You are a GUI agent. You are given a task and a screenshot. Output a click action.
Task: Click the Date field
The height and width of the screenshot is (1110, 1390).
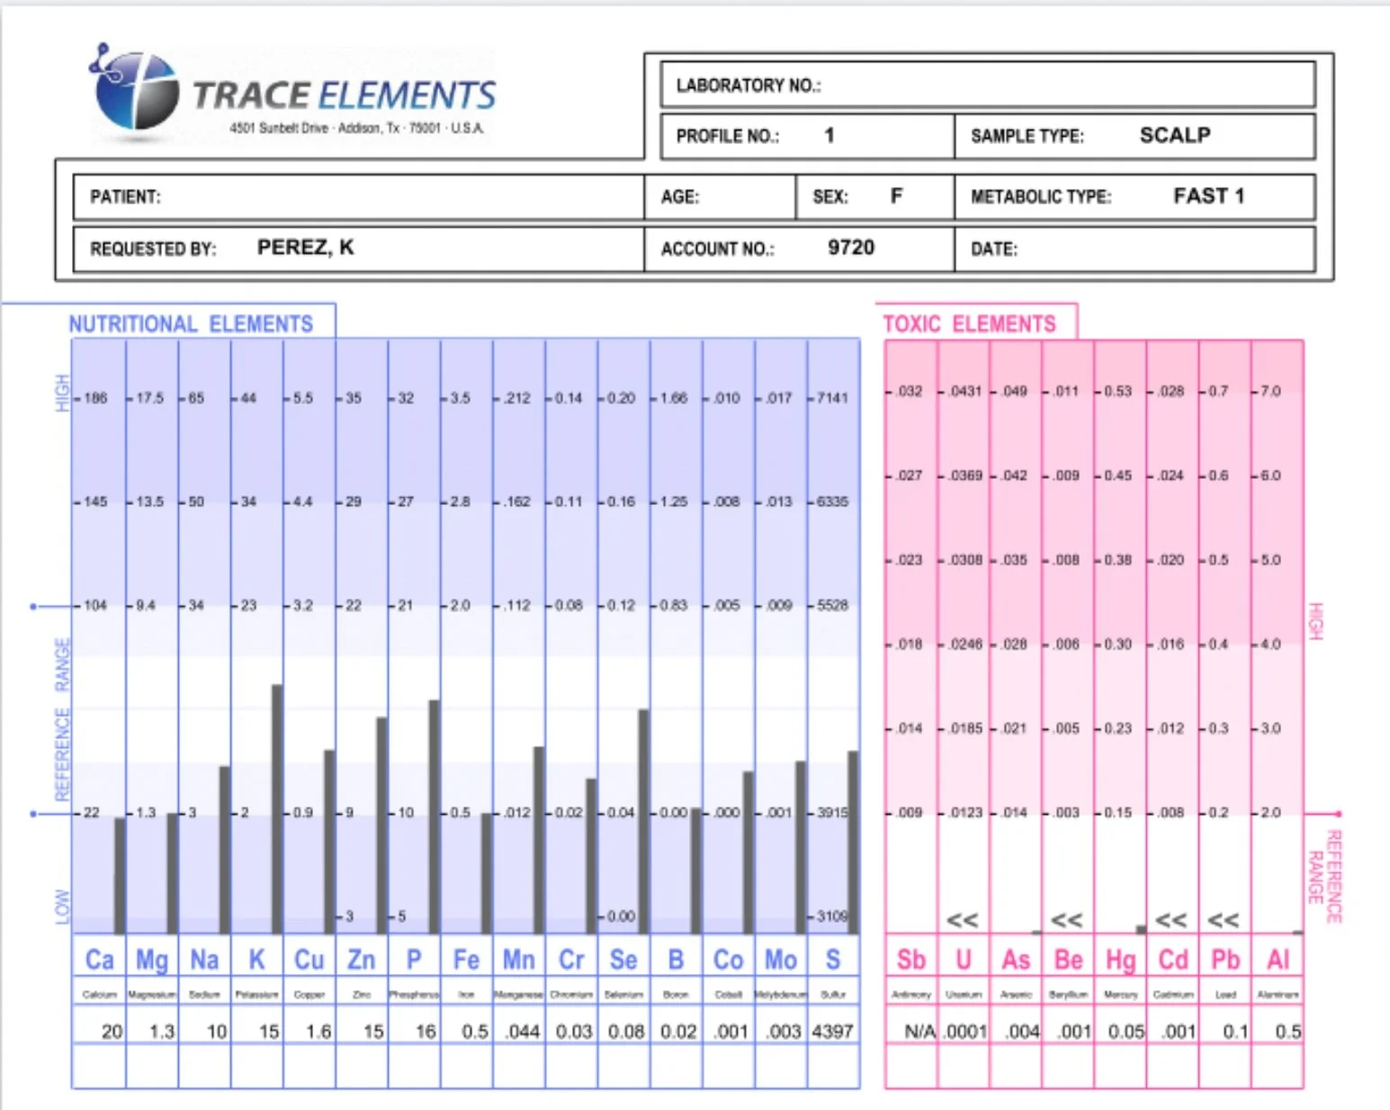1134,249
